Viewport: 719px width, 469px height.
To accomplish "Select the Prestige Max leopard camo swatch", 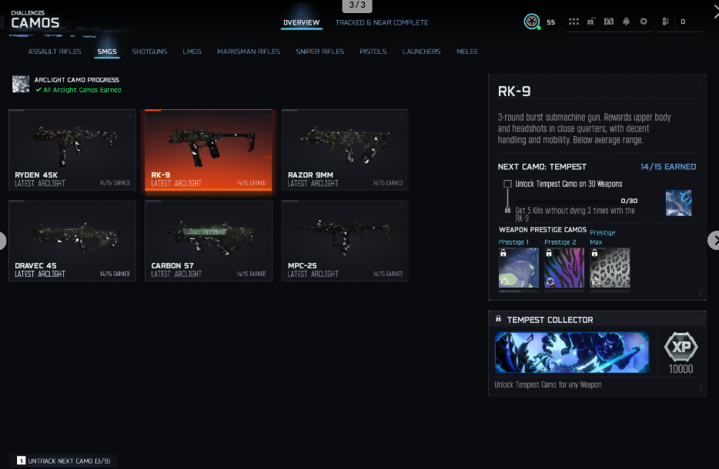I will pos(610,268).
